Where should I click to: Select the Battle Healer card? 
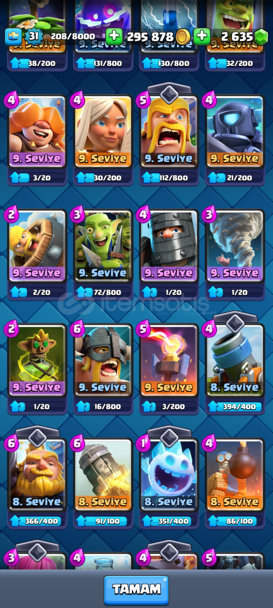tap(103, 131)
